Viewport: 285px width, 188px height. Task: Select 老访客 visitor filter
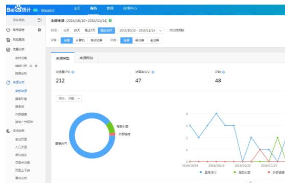[x=154, y=40]
